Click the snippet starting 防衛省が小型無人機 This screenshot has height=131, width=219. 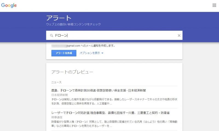tap(114, 124)
